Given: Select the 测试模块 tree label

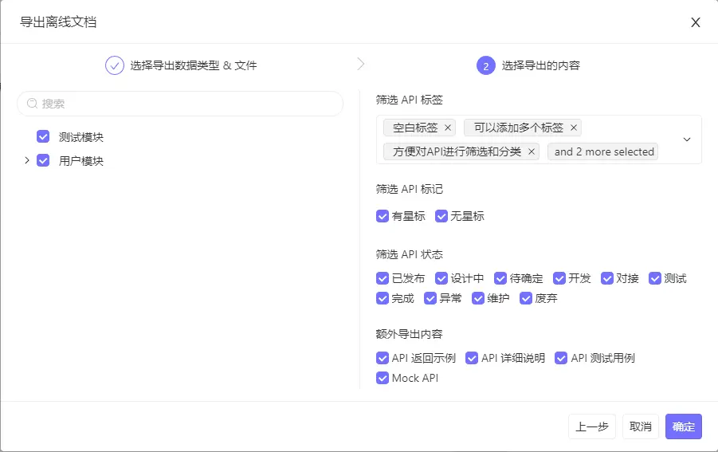Looking at the screenshot, I should (x=81, y=137).
